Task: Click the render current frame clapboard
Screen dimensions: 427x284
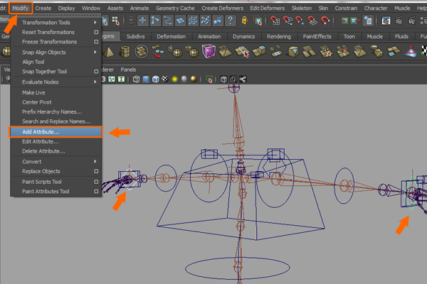Action: point(399,21)
